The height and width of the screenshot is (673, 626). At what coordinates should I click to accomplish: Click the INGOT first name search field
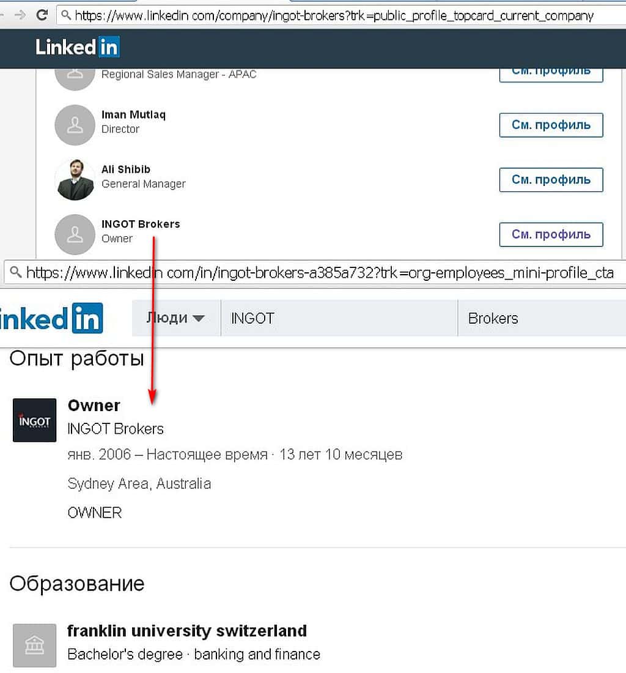tap(339, 318)
